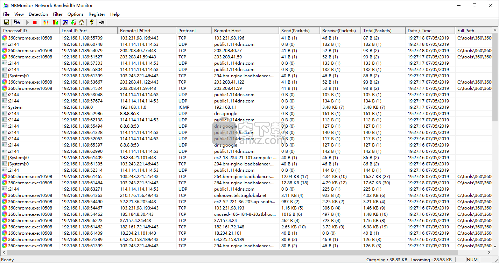Click the house Home page icon

tap(82, 22)
